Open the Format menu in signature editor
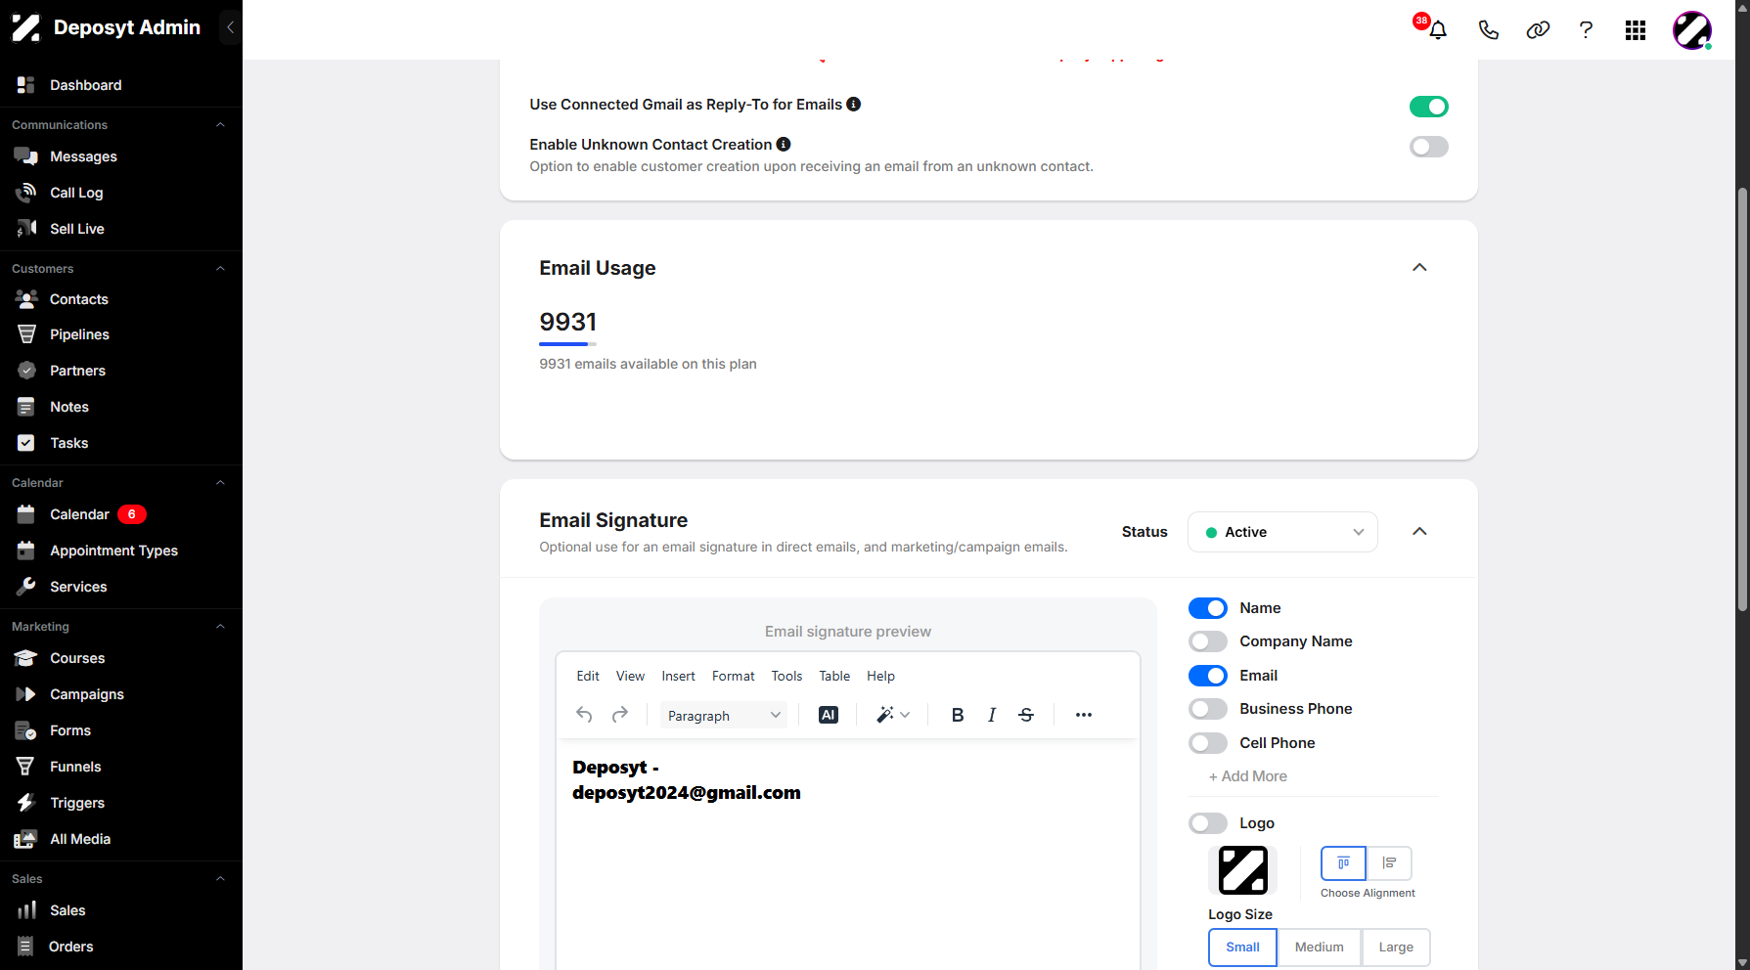 [733, 676]
